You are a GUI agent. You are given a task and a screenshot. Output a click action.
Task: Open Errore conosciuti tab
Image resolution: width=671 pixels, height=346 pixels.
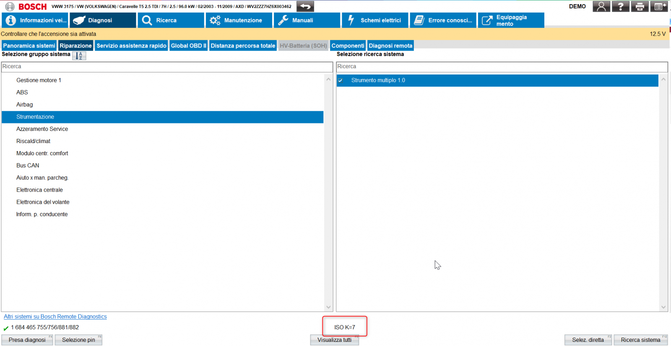coord(443,20)
